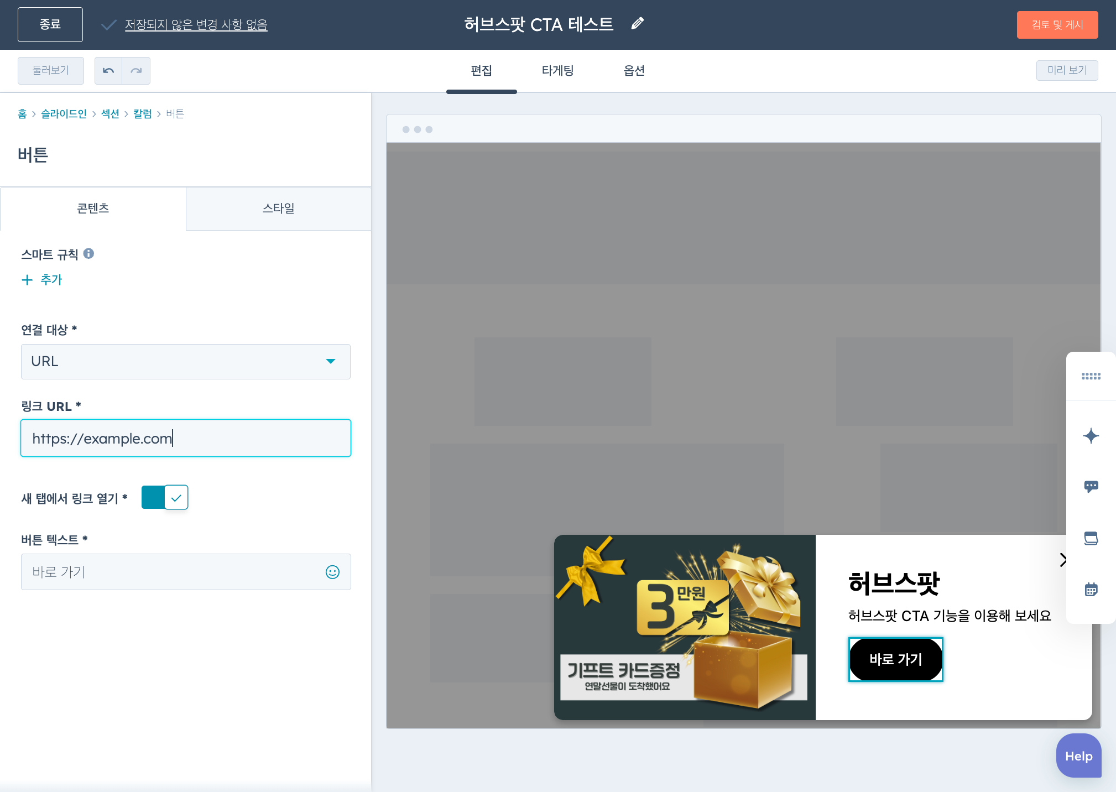Open the calendar icon in the right sidebar
Viewport: 1116px width, 792px height.
click(1091, 589)
